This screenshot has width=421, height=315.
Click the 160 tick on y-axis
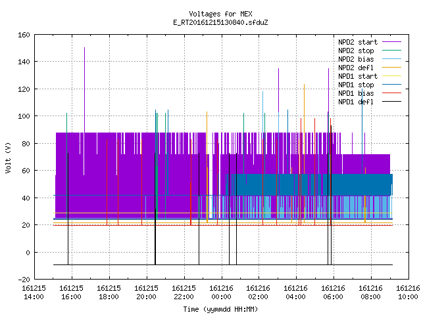[24, 35]
